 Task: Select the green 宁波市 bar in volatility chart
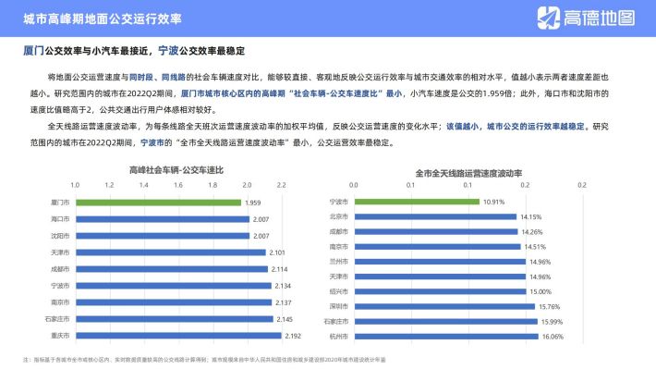[417, 202]
